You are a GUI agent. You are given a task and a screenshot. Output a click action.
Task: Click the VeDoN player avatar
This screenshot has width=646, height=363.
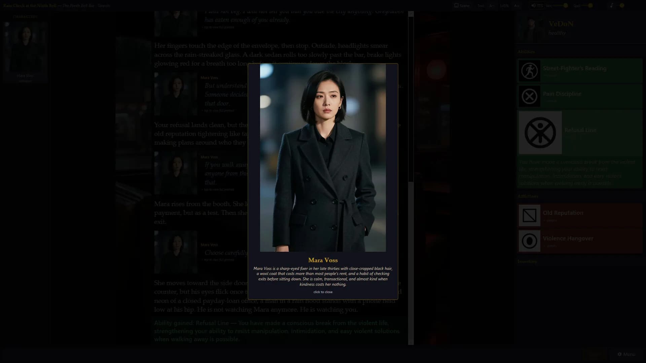click(531, 28)
